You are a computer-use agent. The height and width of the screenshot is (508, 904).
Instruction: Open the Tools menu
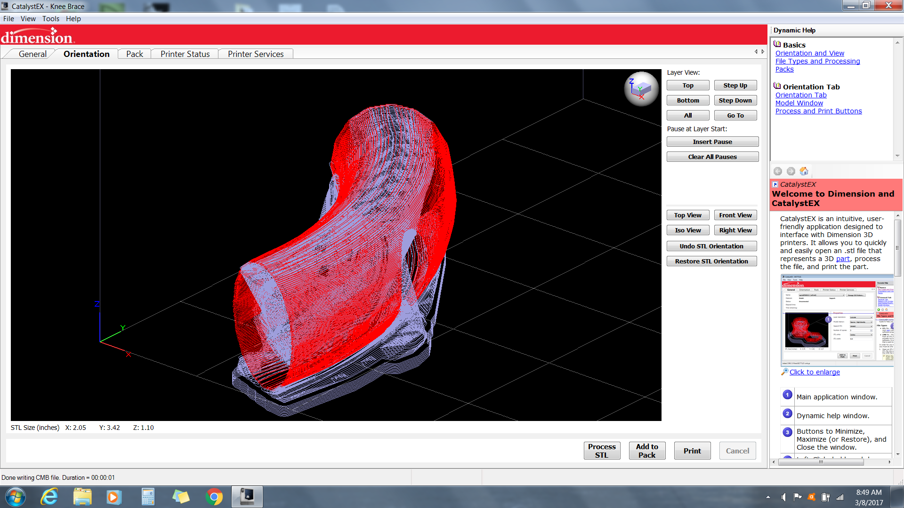tap(51, 19)
